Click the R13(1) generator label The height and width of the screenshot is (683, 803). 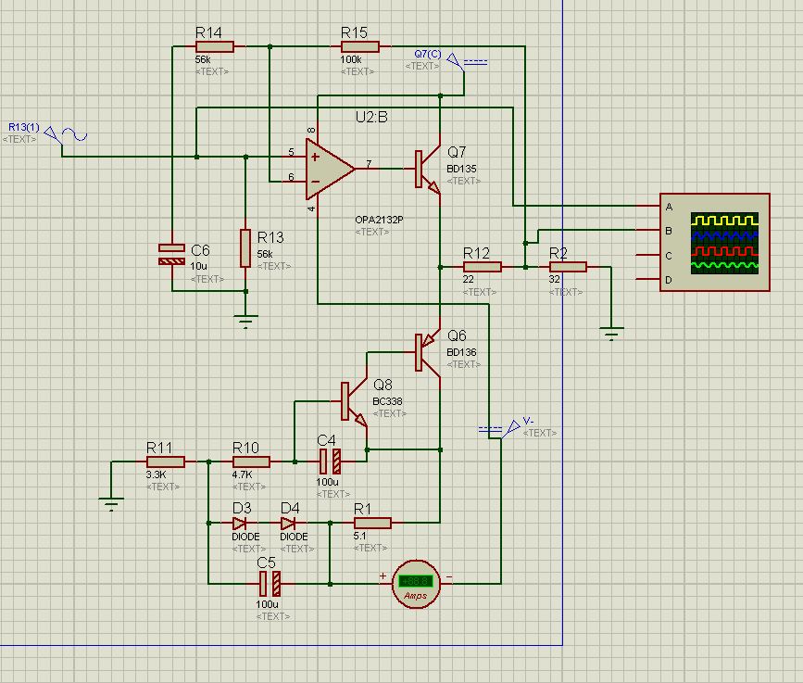tap(24, 127)
